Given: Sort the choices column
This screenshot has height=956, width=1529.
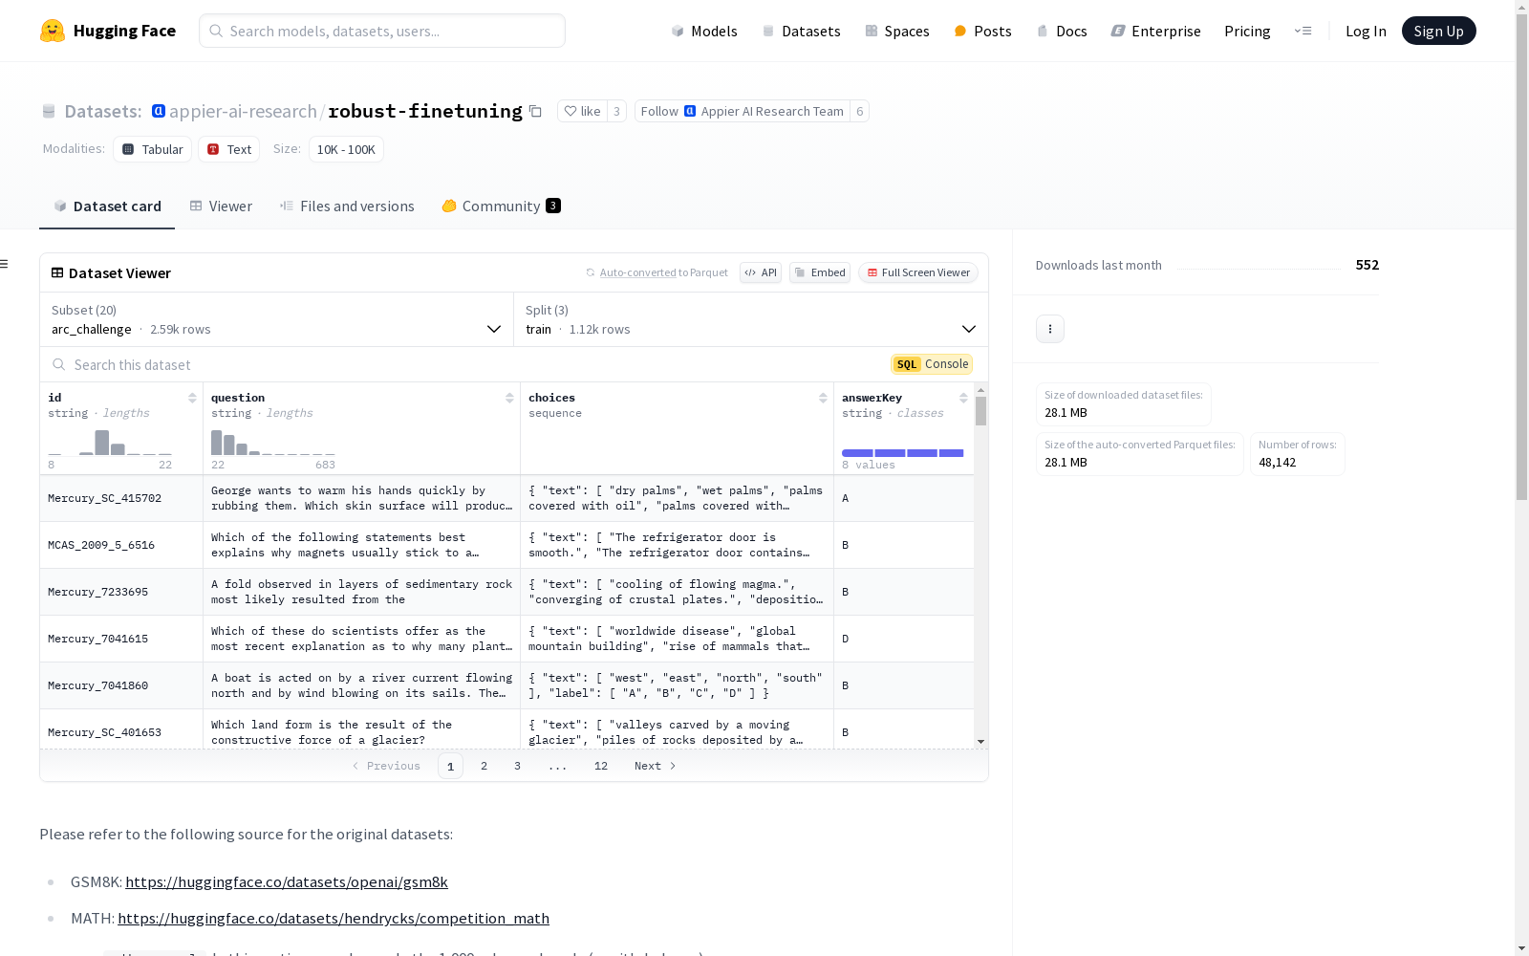Looking at the screenshot, I should click(823, 398).
